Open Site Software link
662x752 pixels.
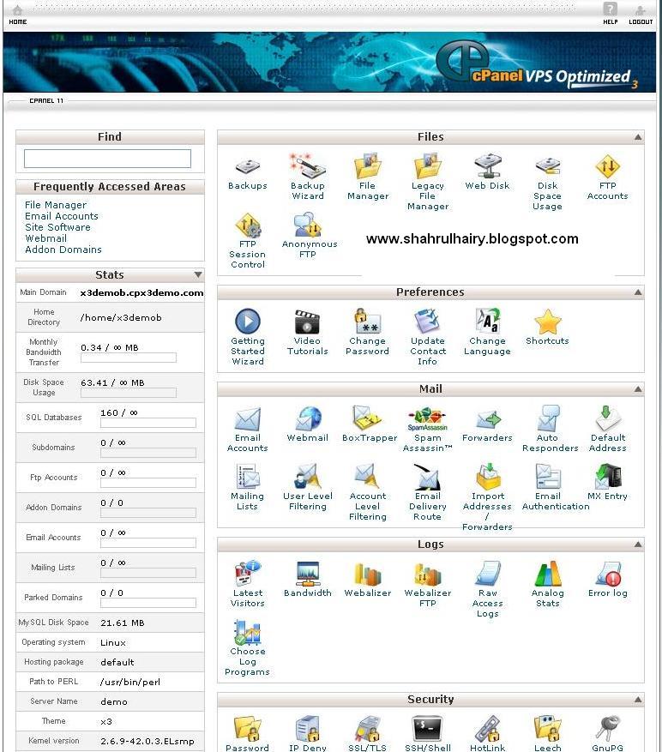click(x=57, y=227)
